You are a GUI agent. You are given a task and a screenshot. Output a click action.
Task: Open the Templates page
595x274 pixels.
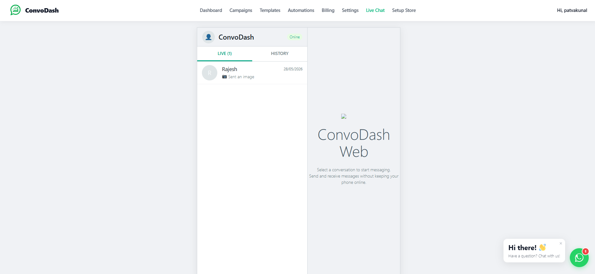click(270, 10)
